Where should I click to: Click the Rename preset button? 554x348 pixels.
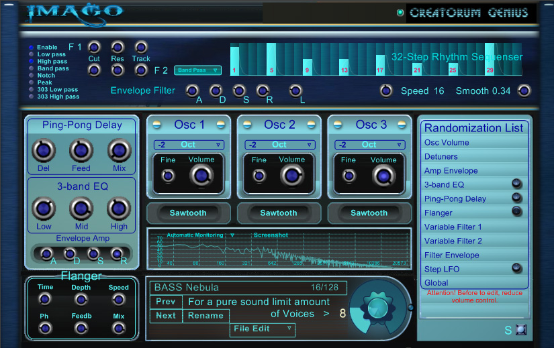click(205, 316)
